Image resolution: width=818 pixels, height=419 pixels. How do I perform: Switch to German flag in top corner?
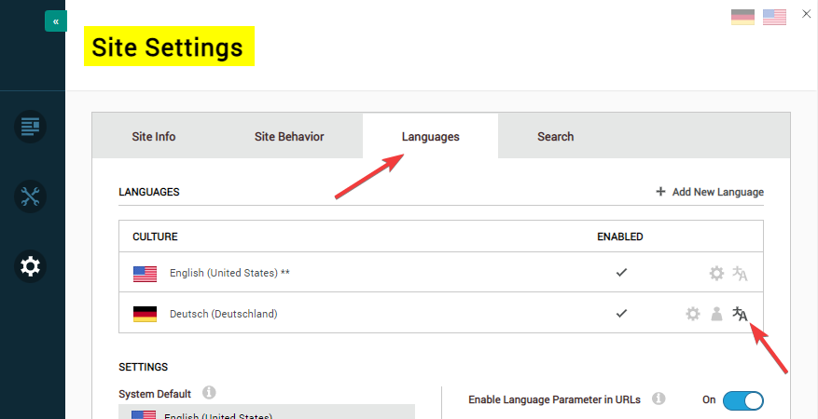tap(742, 17)
